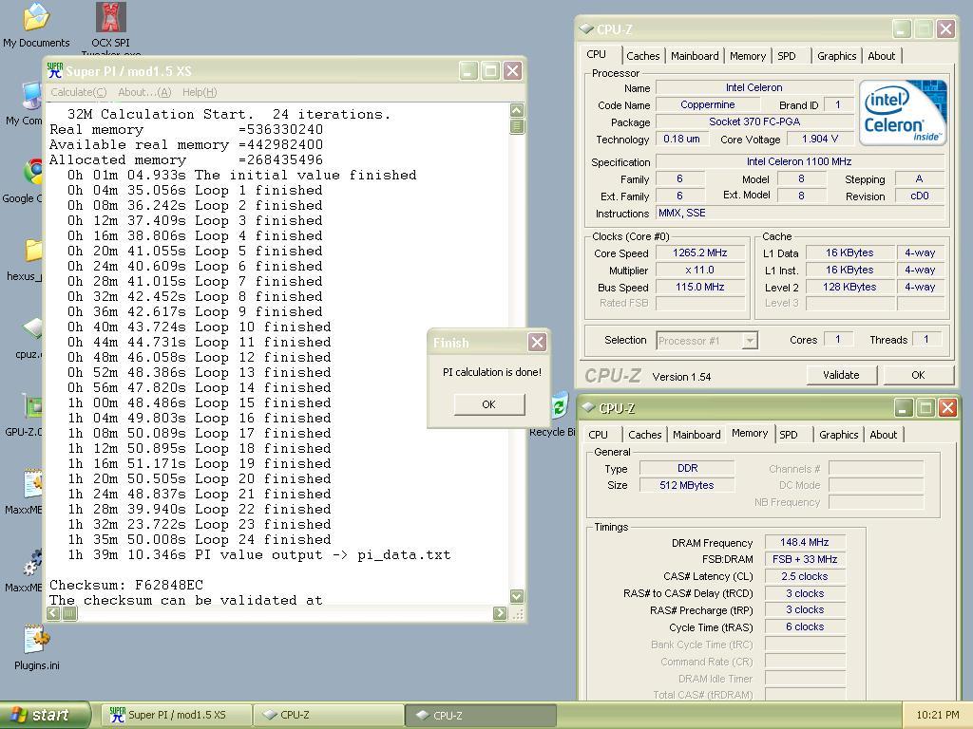Switch to Graphics tab in upper CPU-Z

[836, 56]
